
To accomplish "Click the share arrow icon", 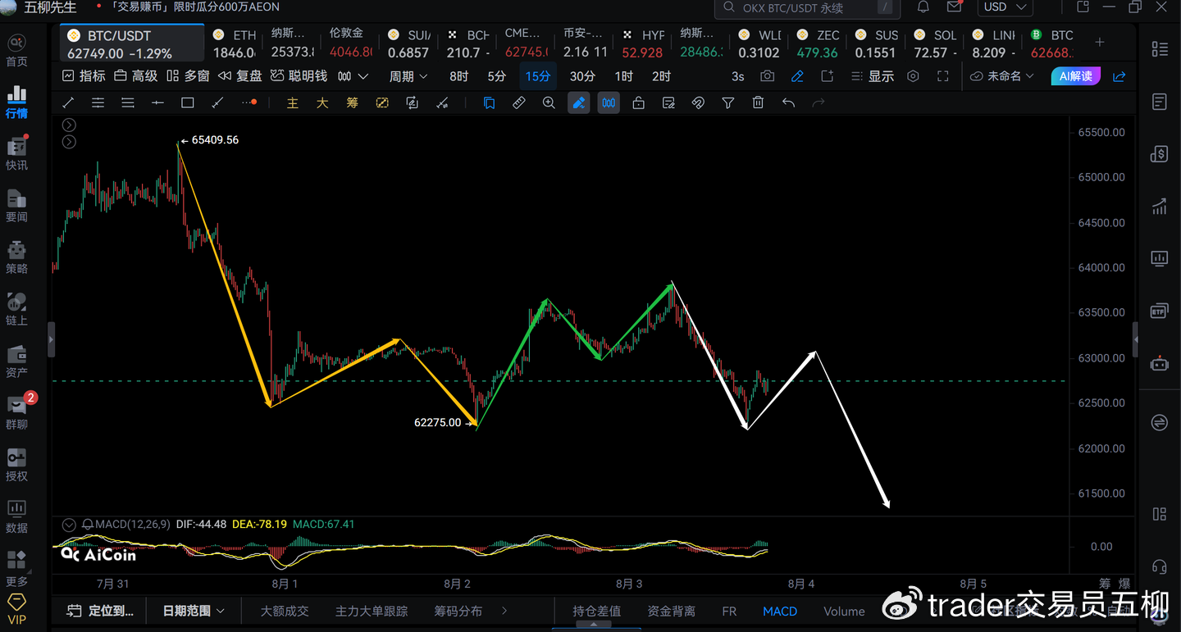I will click(x=1119, y=76).
